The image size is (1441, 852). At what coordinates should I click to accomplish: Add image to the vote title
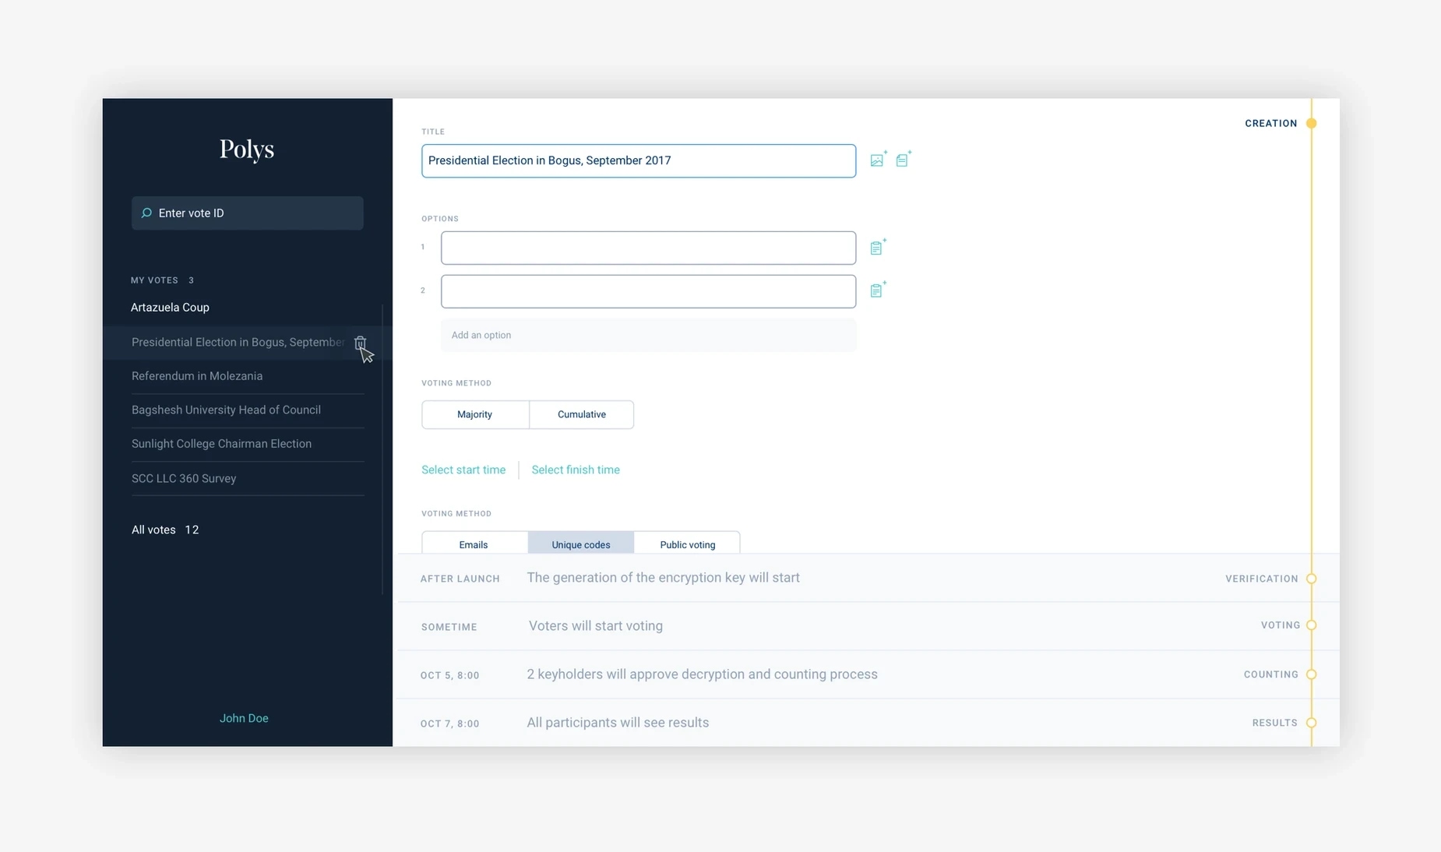tap(878, 159)
